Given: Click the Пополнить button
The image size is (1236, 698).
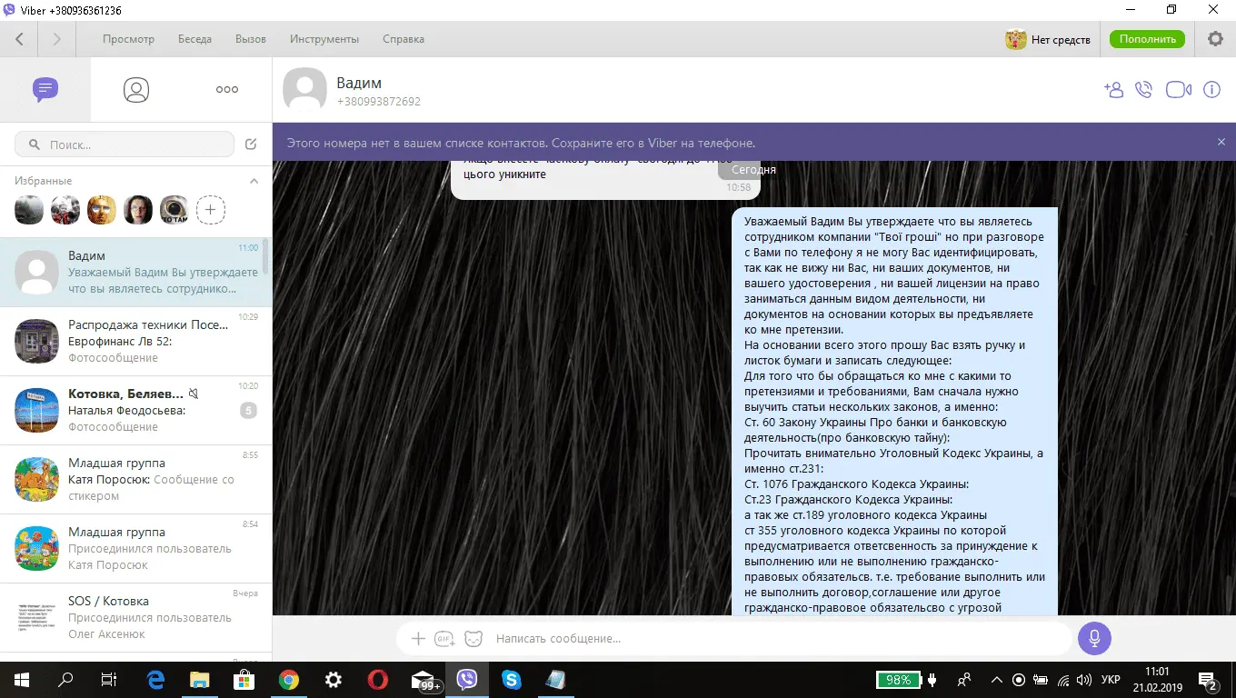Looking at the screenshot, I should (1148, 39).
